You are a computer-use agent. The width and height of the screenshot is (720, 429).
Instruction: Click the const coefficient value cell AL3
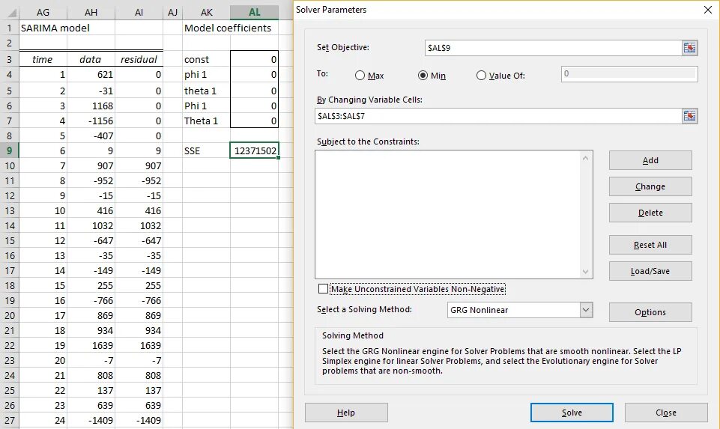tap(255, 60)
